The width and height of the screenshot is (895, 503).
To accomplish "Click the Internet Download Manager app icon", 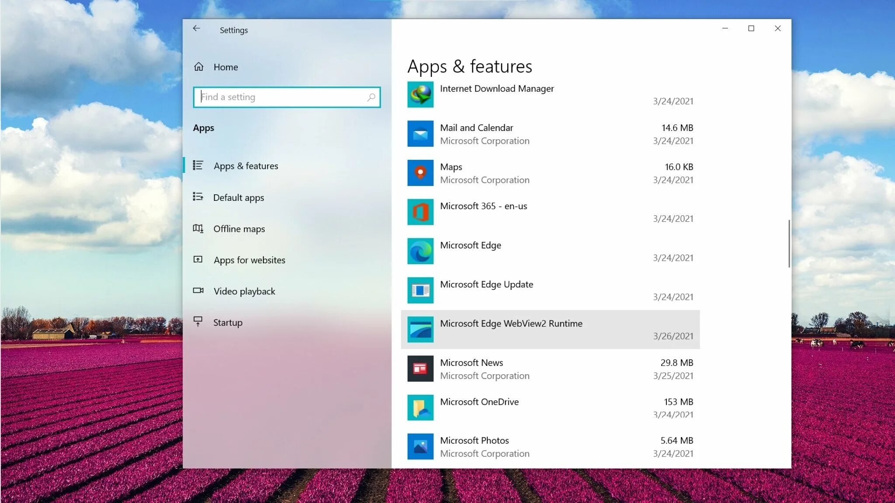I will [x=420, y=94].
